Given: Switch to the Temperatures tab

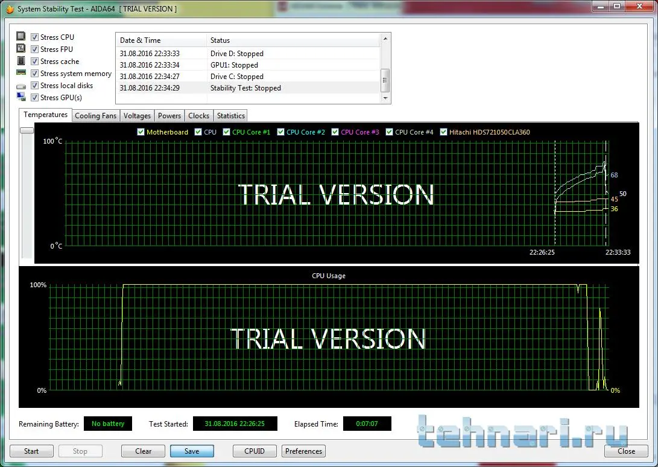Looking at the screenshot, I should pyautogui.click(x=45, y=115).
